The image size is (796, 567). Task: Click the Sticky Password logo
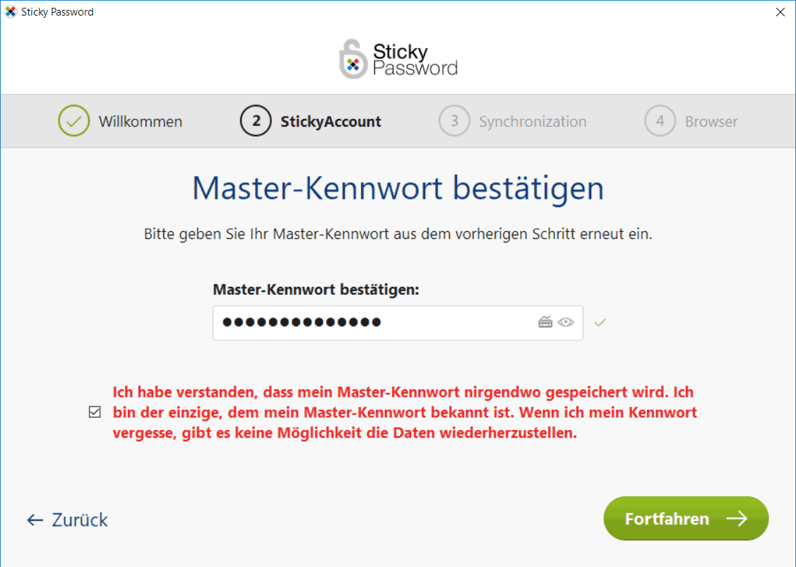point(398,59)
